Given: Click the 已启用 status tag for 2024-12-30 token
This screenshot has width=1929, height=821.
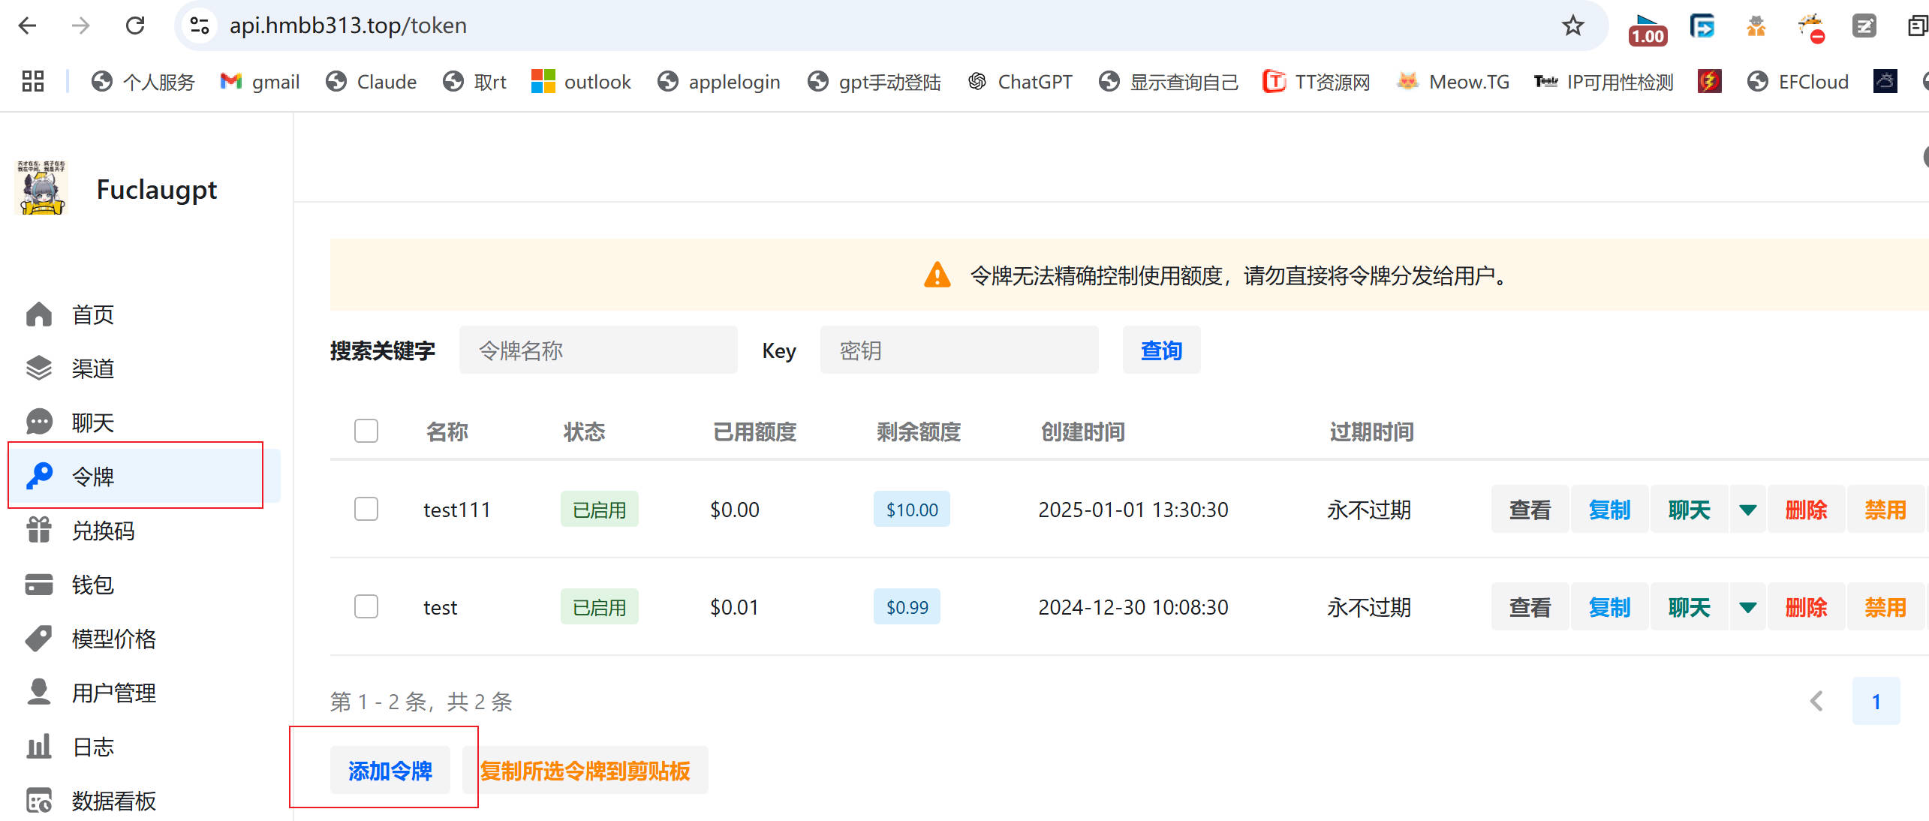Looking at the screenshot, I should pyautogui.click(x=599, y=607).
